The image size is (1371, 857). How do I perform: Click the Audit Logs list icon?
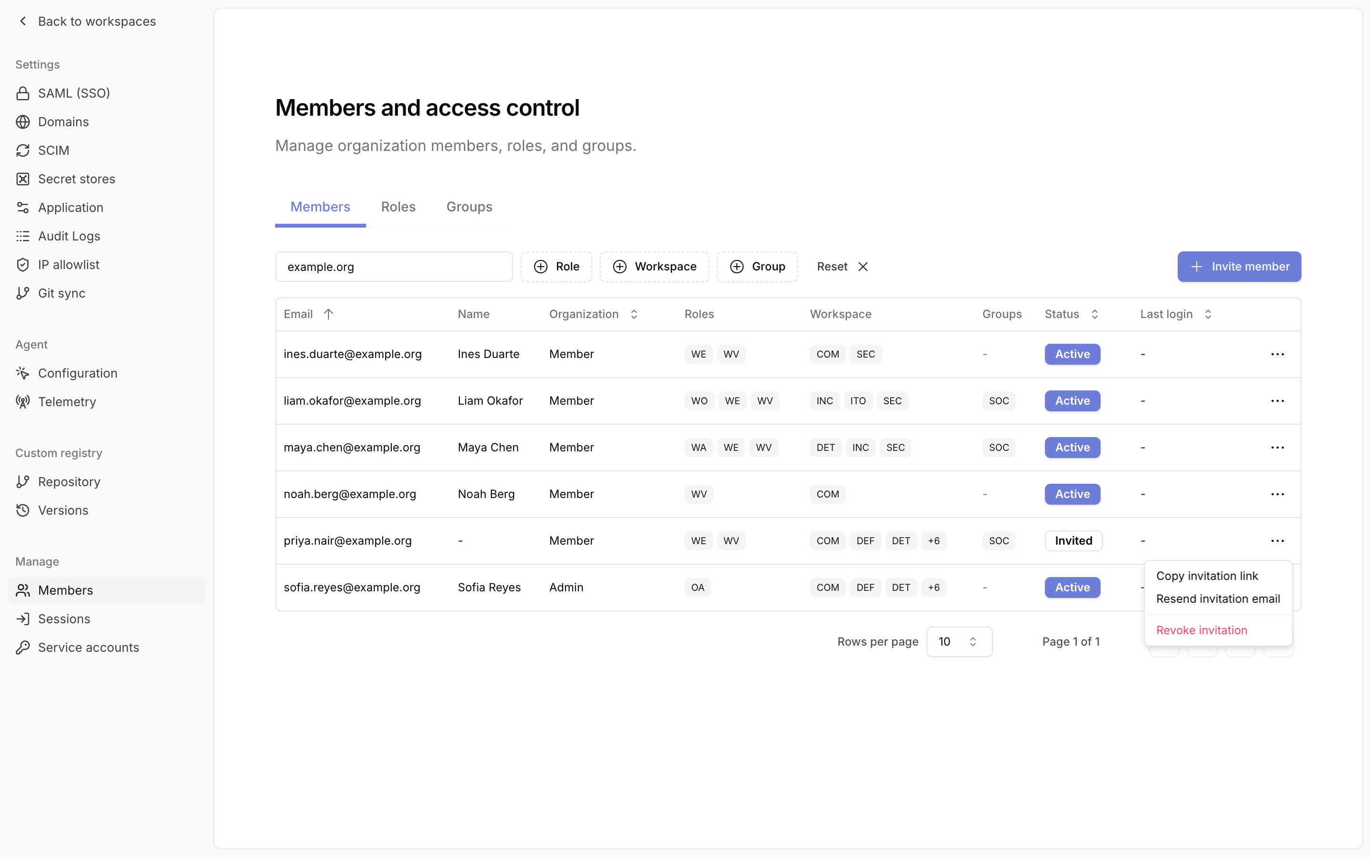[23, 236]
